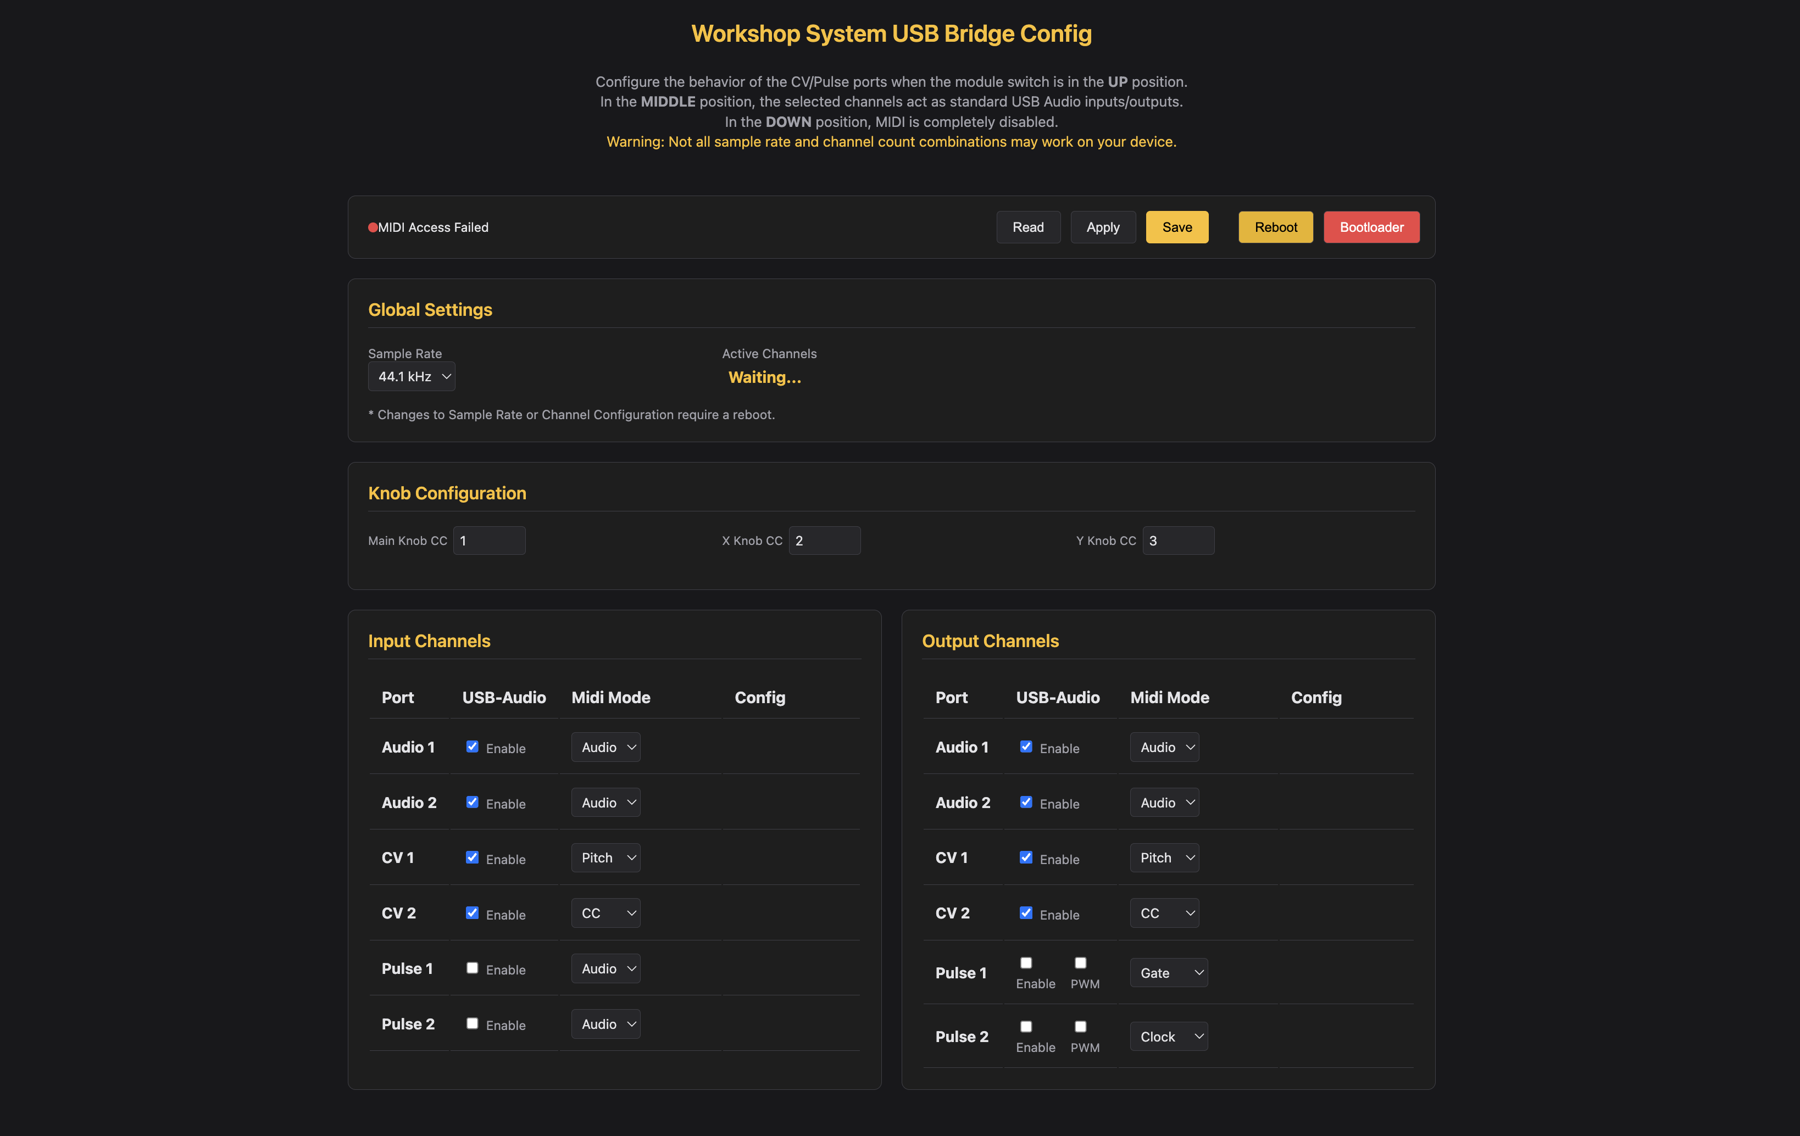Toggle the Output Audio 2 Enable checkbox
The image size is (1800, 1136).
1026,802
